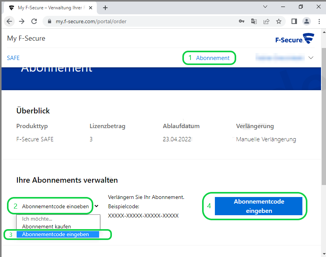Open the Abonnement menu item
Viewport: 326px width, 257px height.
point(213,58)
